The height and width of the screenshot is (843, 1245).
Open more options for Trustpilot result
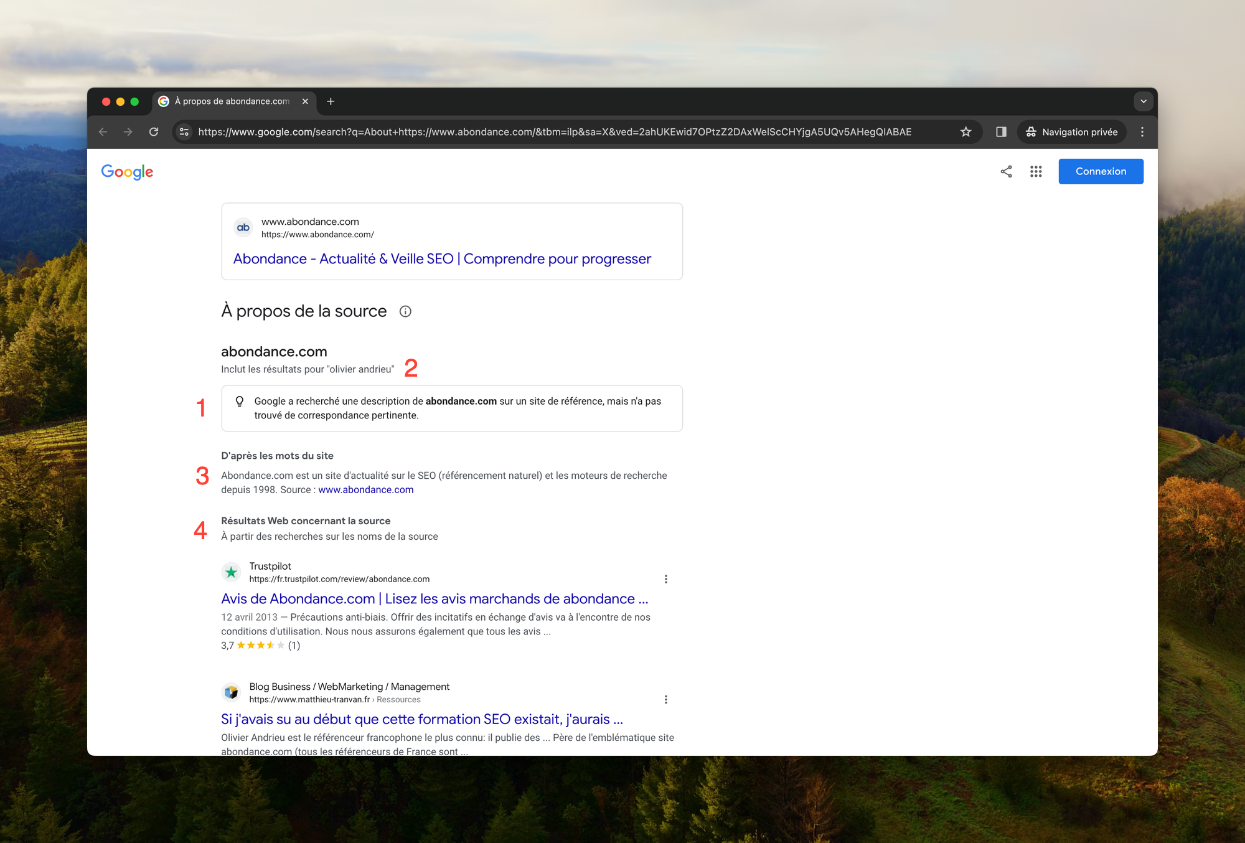tap(666, 579)
